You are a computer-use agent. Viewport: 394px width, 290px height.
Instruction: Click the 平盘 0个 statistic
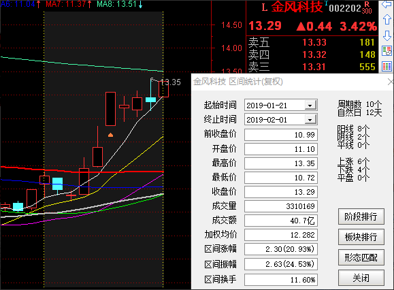tap(354, 178)
